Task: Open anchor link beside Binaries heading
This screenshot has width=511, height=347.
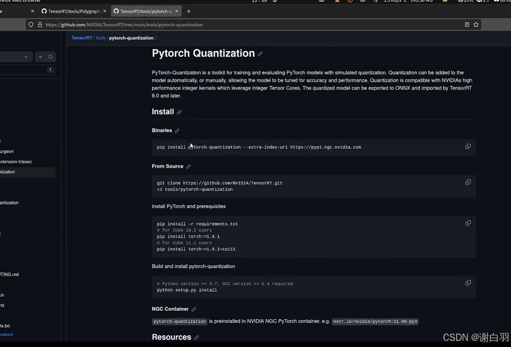Action: (177, 131)
